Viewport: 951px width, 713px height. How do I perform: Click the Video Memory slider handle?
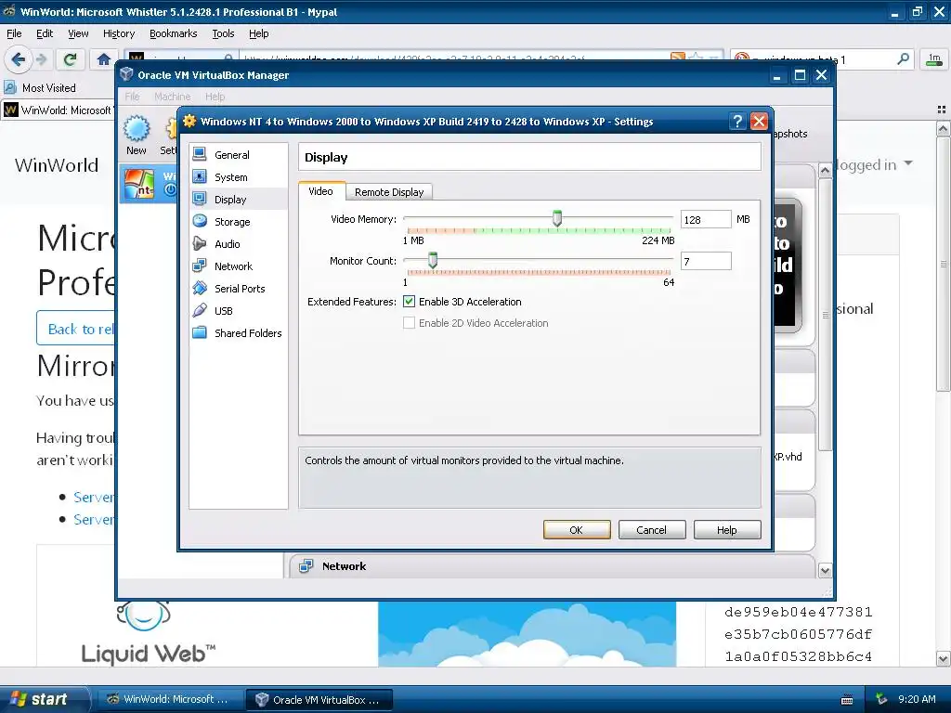tap(557, 218)
